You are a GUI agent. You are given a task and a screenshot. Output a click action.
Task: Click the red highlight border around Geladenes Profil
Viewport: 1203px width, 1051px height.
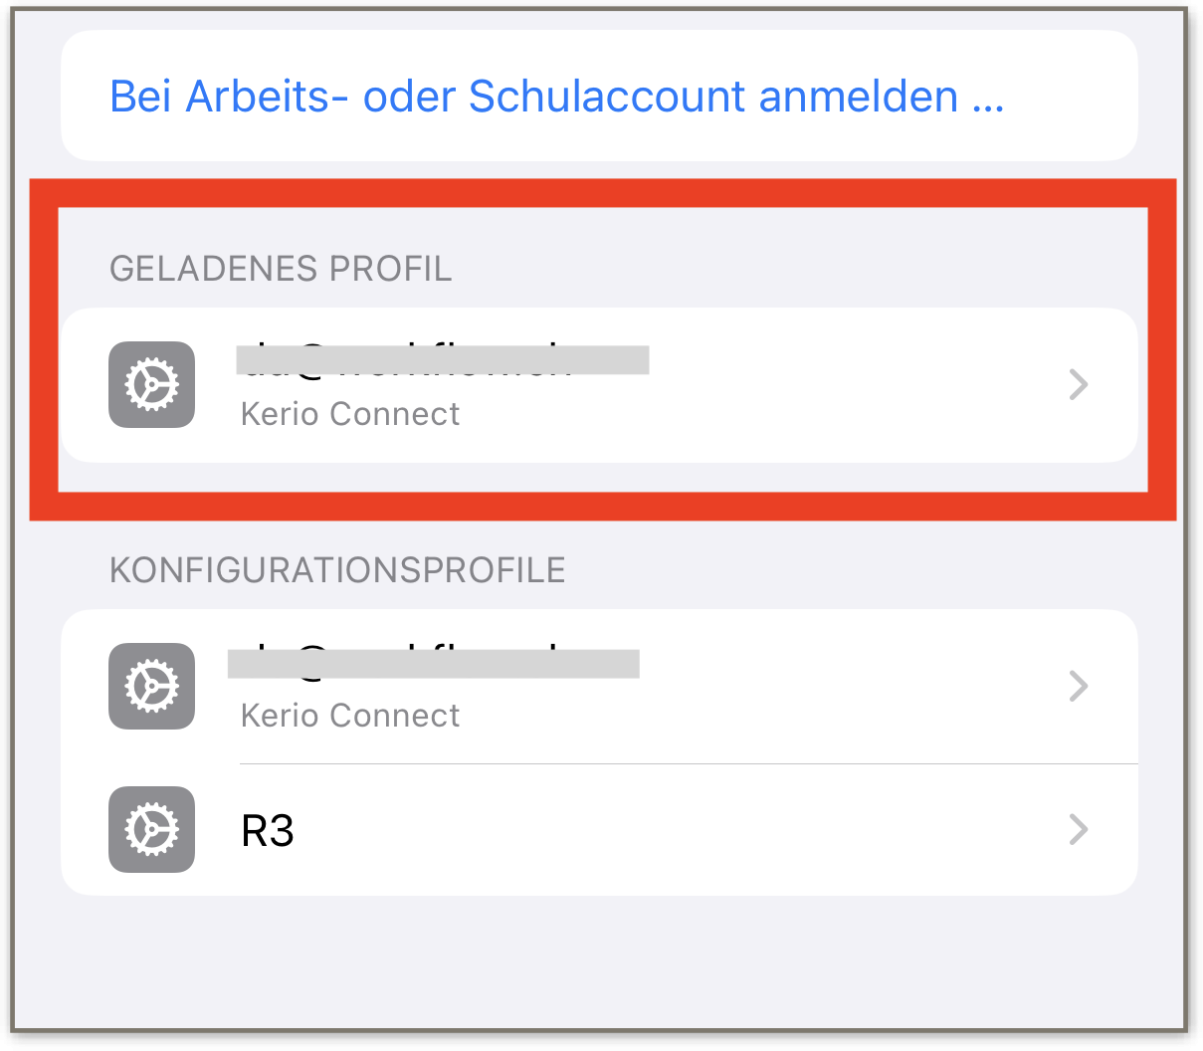coord(603,193)
